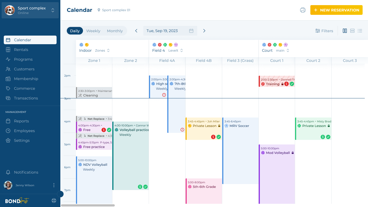Switch to list layout view icon

(x=360, y=31)
